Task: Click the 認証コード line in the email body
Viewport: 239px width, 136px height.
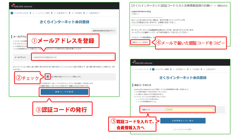Action: [x=140, y=42]
